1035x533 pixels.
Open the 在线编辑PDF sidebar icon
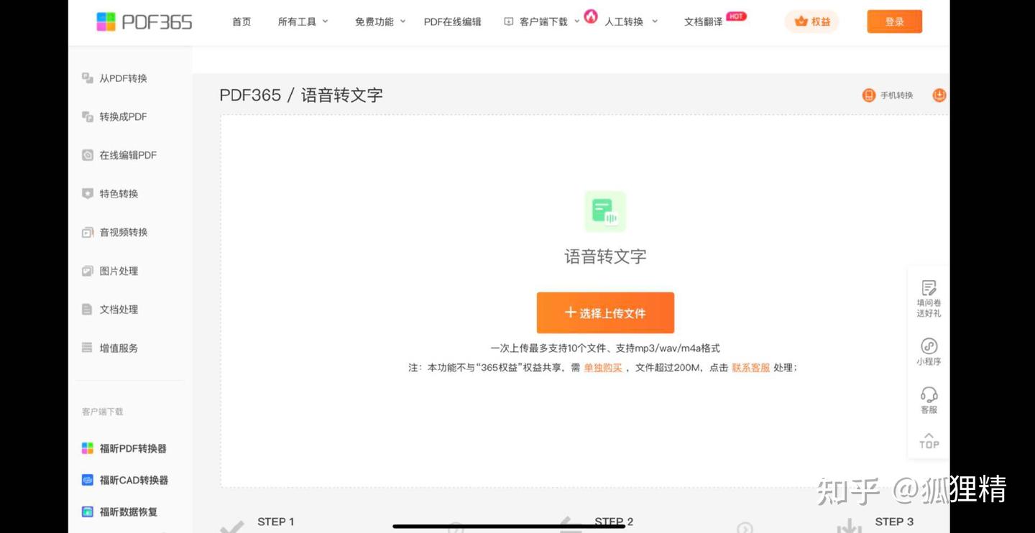(x=88, y=155)
